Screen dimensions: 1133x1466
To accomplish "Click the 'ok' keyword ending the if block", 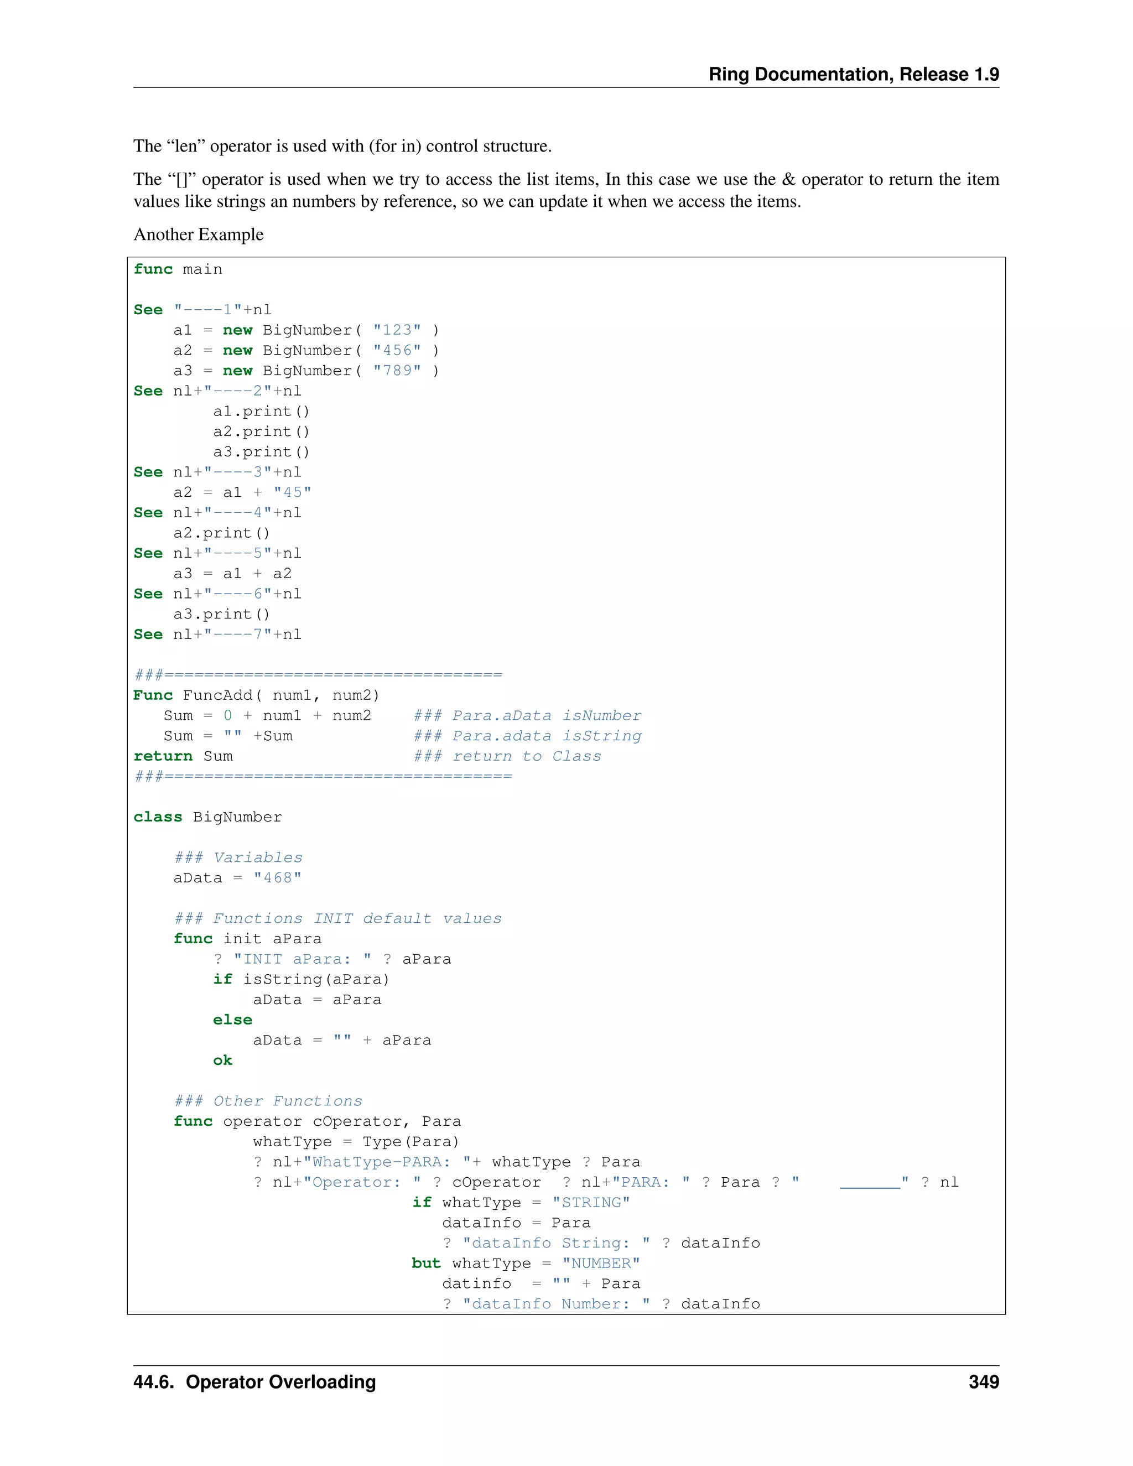I will 222,1060.
